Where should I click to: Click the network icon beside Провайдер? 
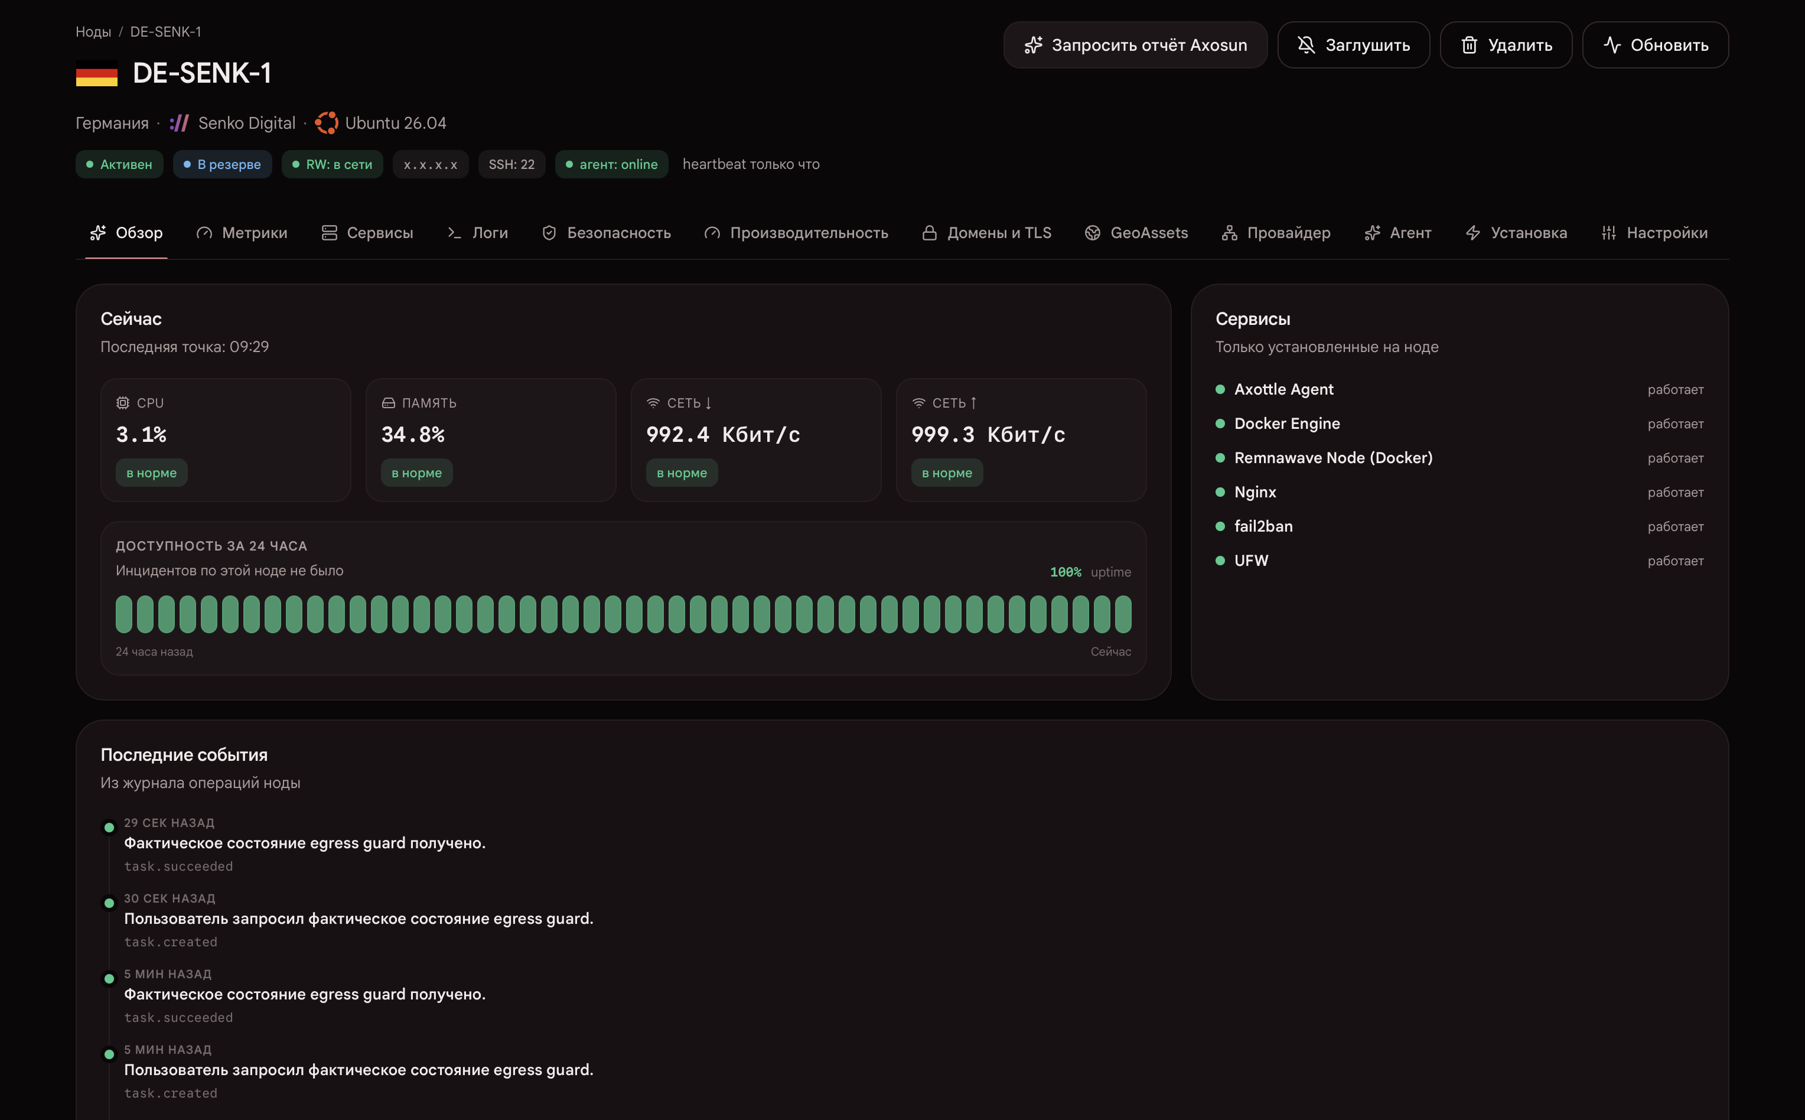[1230, 233]
